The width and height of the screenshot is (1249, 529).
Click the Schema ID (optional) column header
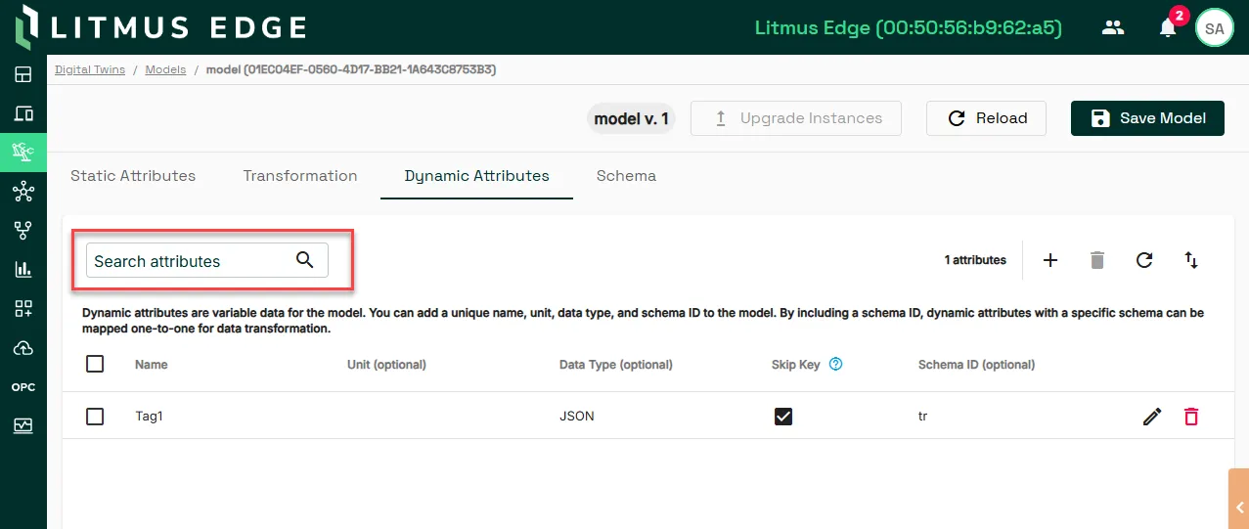pos(976,365)
